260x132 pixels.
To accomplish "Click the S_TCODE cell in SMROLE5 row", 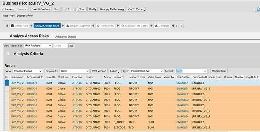I will click(x=119, y=122).
